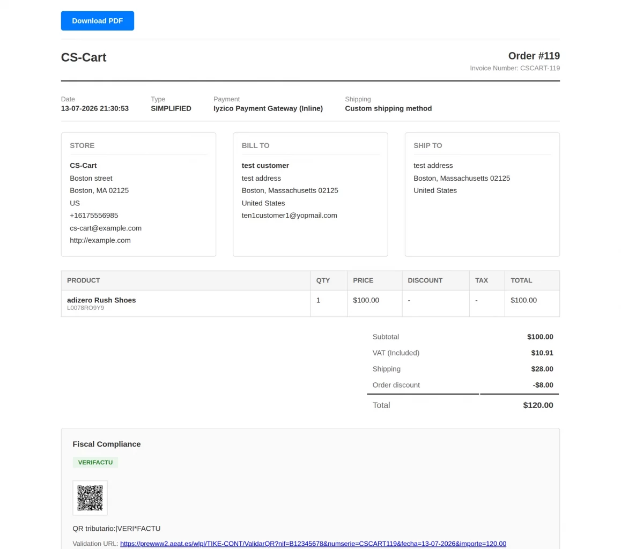Select Boston street in store card
Image resolution: width=621 pixels, height=549 pixels.
91,178
